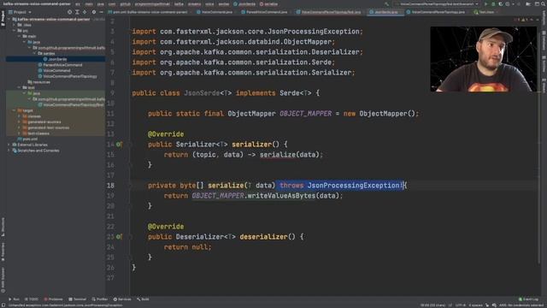547x308 pixels.
Task: Open the Event Log
Action: pos(528,299)
